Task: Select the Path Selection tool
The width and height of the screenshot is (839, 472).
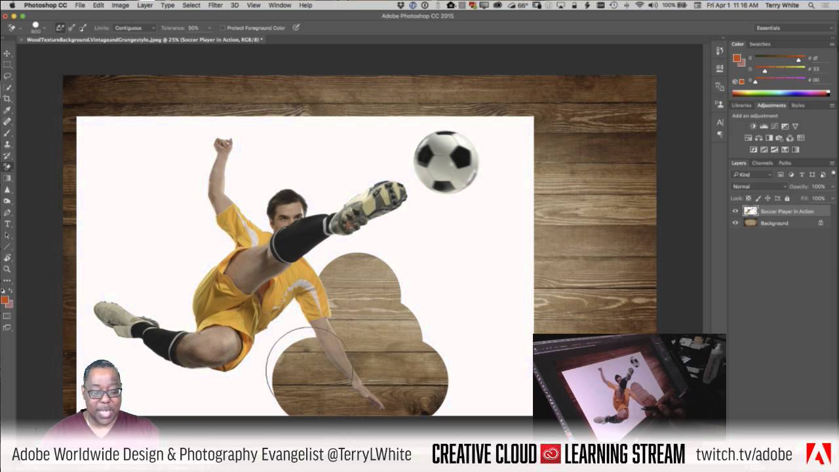Action: click(x=7, y=235)
